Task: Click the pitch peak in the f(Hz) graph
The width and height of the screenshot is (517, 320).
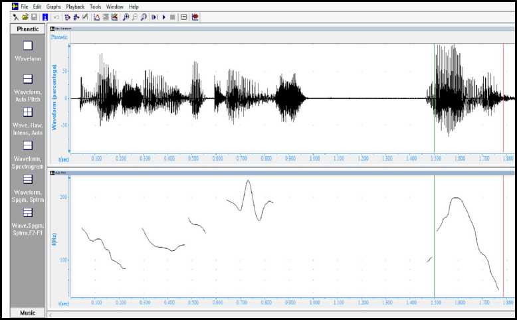Action: (248, 181)
